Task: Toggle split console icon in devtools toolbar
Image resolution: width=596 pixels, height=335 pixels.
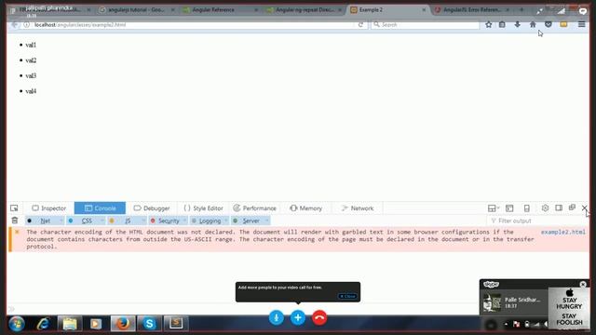Action: pos(509,208)
